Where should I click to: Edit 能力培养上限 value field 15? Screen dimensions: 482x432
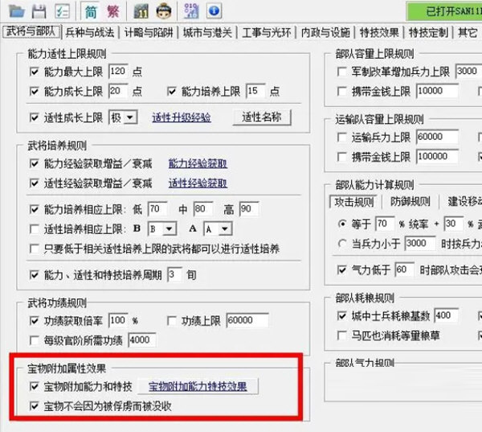click(x=255, y=91)
